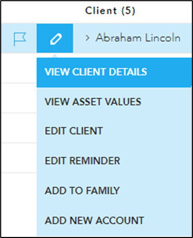Click empty flag cell in third client row
The image size is (193, 238).
(19, 98)
